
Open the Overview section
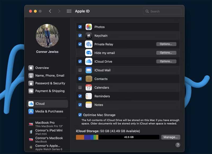tap(47, 68)
